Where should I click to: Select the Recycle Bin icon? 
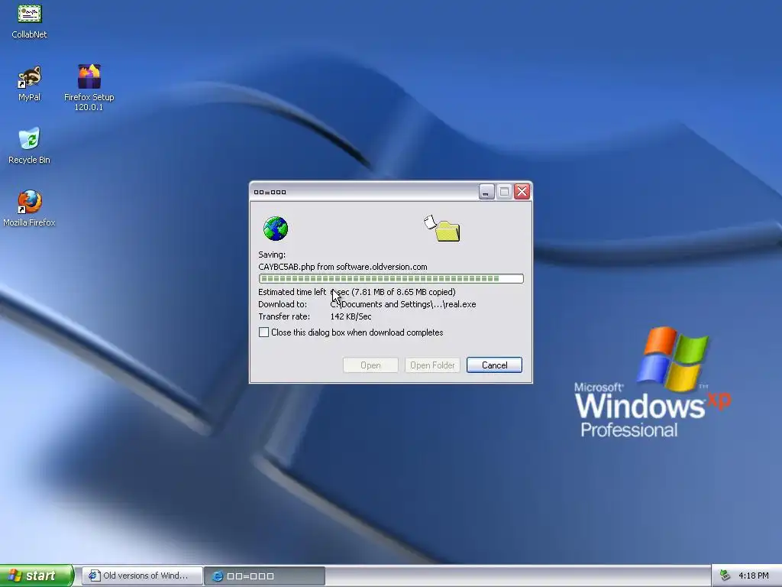pyautogui.click(x=30, y=146)
